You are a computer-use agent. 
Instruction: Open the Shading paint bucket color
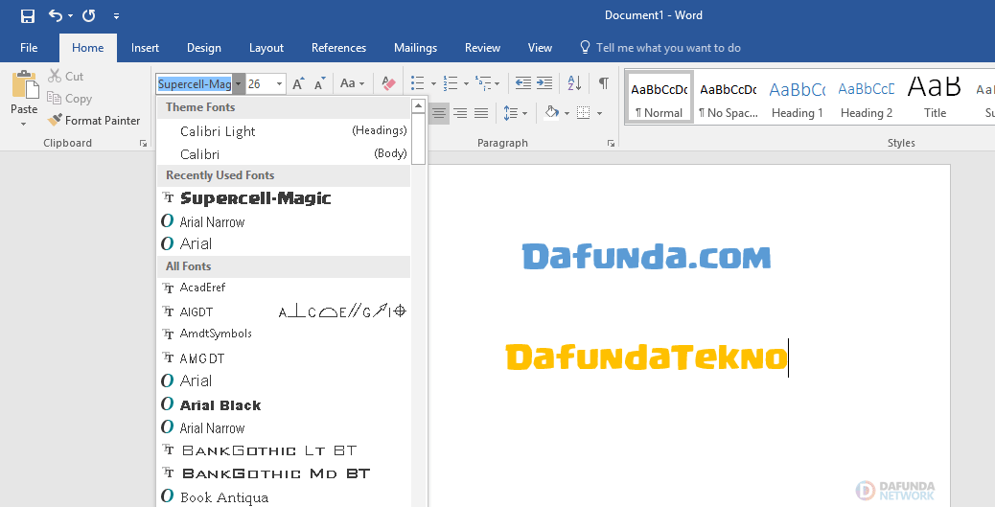click(551, 113)
